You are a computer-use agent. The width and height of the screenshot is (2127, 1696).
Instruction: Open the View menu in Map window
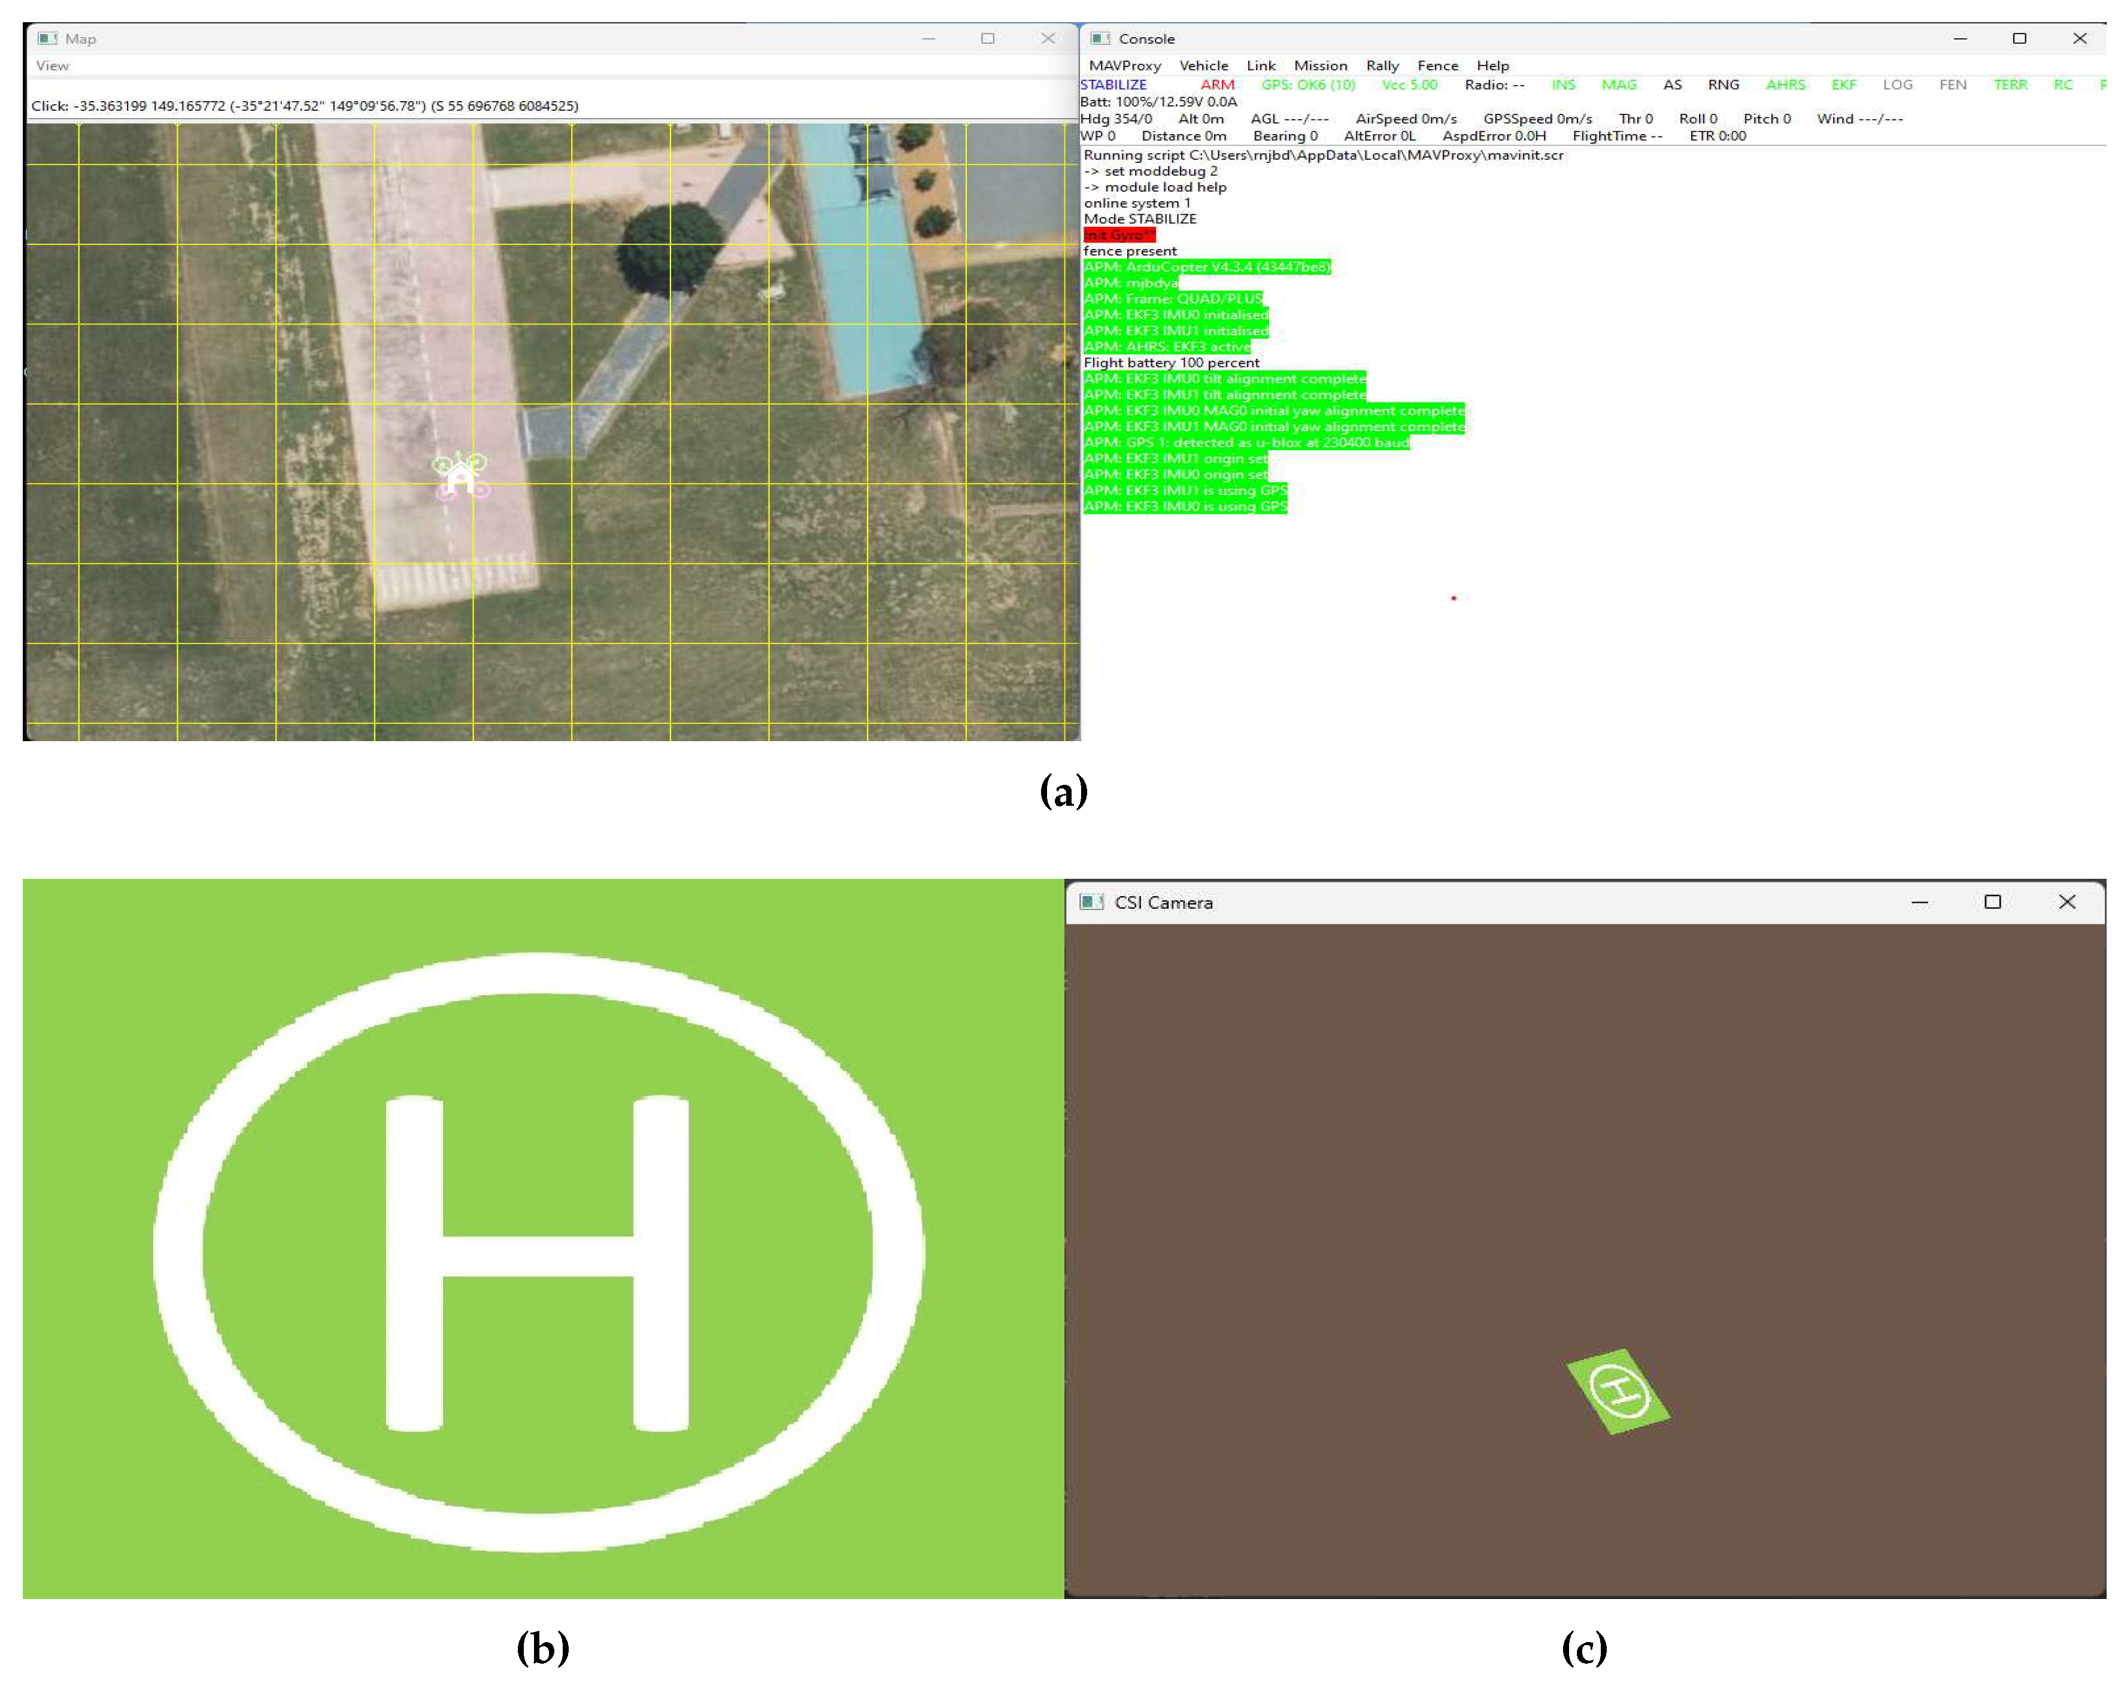52,66
